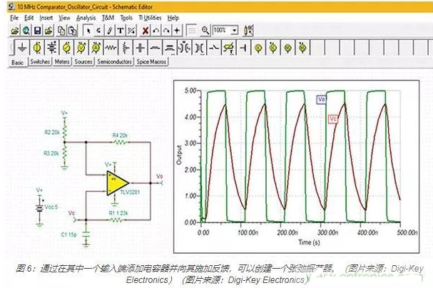Open the View menu

tap(64, 18)
